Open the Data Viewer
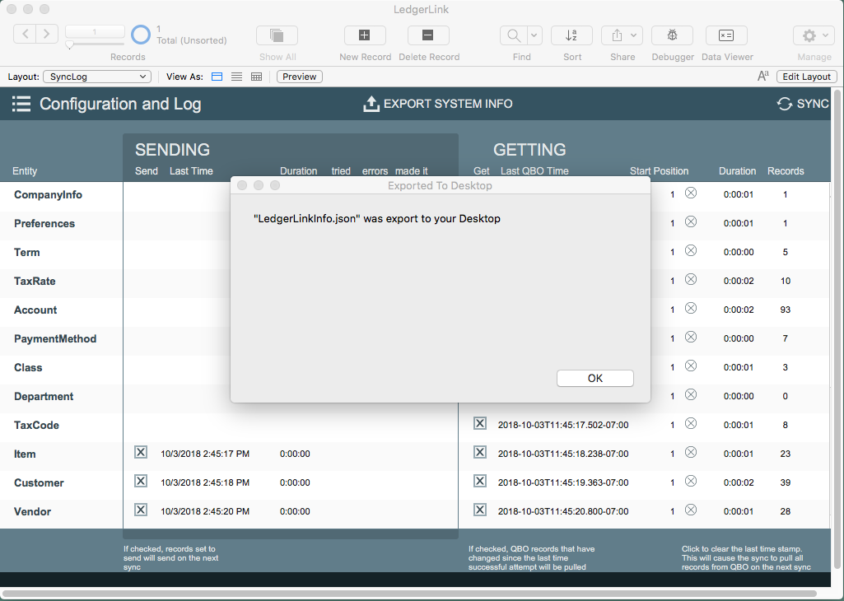 pyautogui.click(x=726, y=35)
